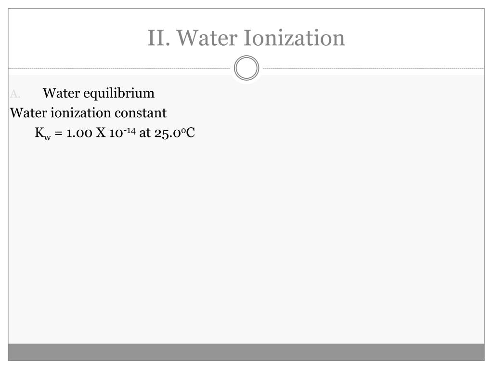The height and width of the screenshot is (369, 493).
Task: Select the Kw equation line
Action: (x=115, y=133)
